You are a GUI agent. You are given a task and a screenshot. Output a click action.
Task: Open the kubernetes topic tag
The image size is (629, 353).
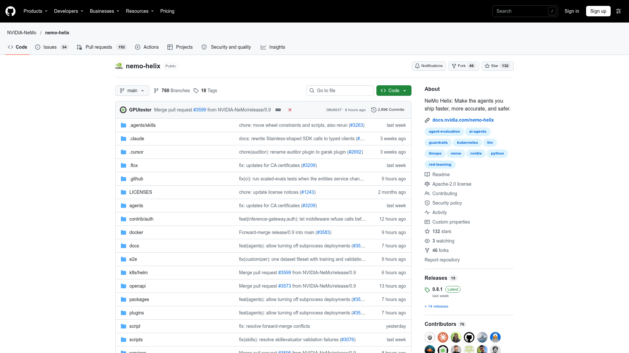click(467, 143)
